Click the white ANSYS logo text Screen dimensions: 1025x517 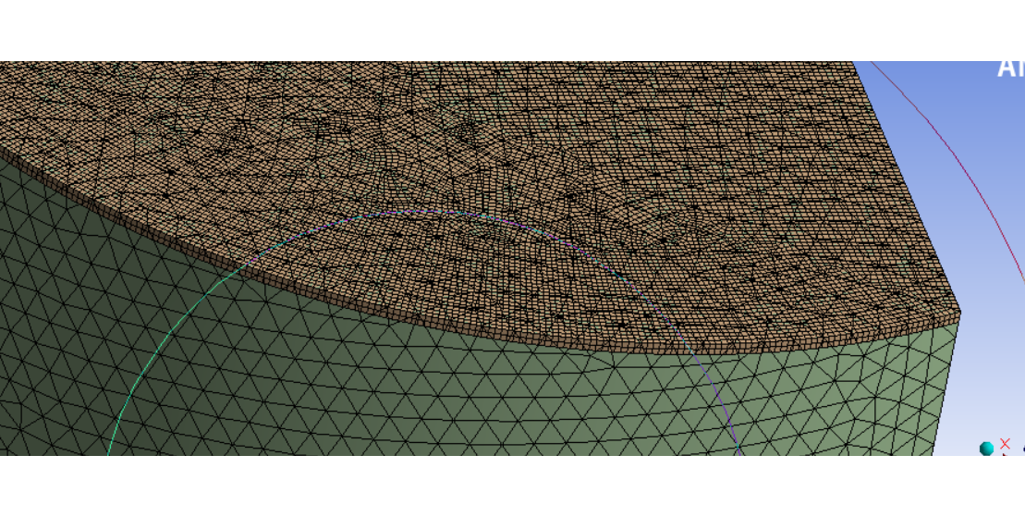1010,69
